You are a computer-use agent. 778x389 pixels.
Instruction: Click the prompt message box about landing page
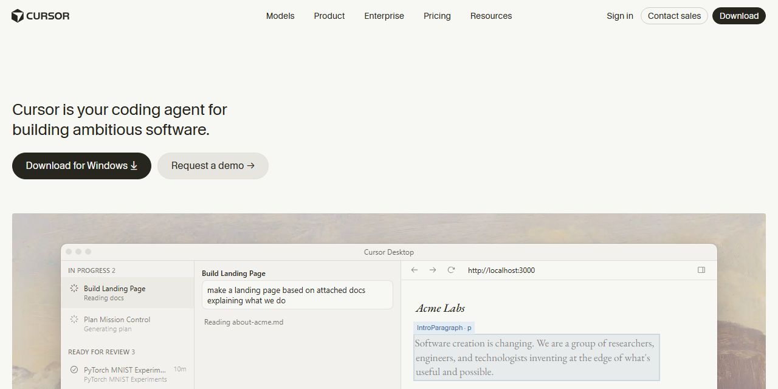297,295
